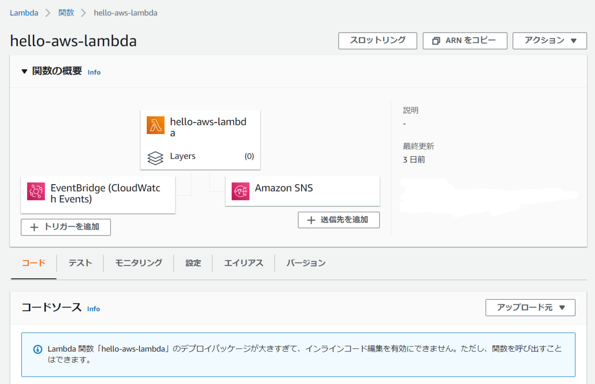Go to Lambda in the breadcrumb
Image resolution: width=595 pixels, height=384 pixels.
tap(24, 13)
